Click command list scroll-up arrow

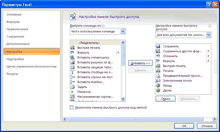click(123, 42)
